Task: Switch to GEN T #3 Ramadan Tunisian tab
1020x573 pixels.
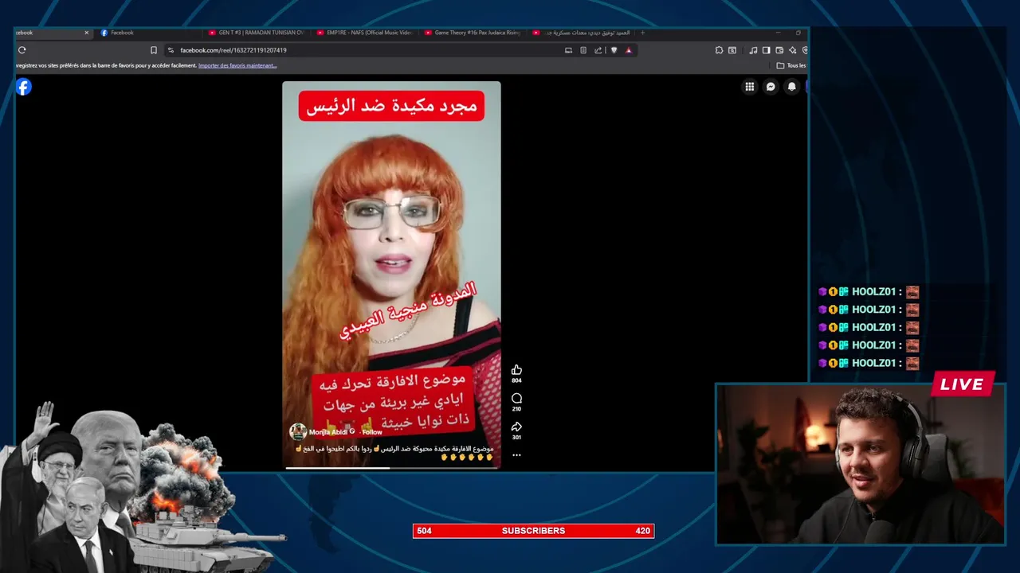Action: tap(255, 33)
